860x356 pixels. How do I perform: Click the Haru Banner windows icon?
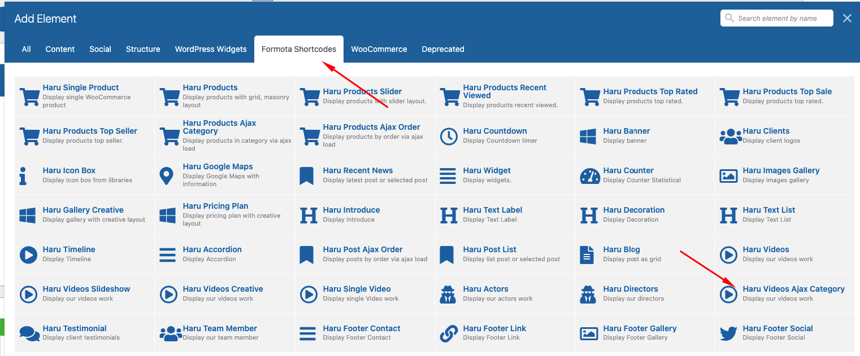coord(588,136)
